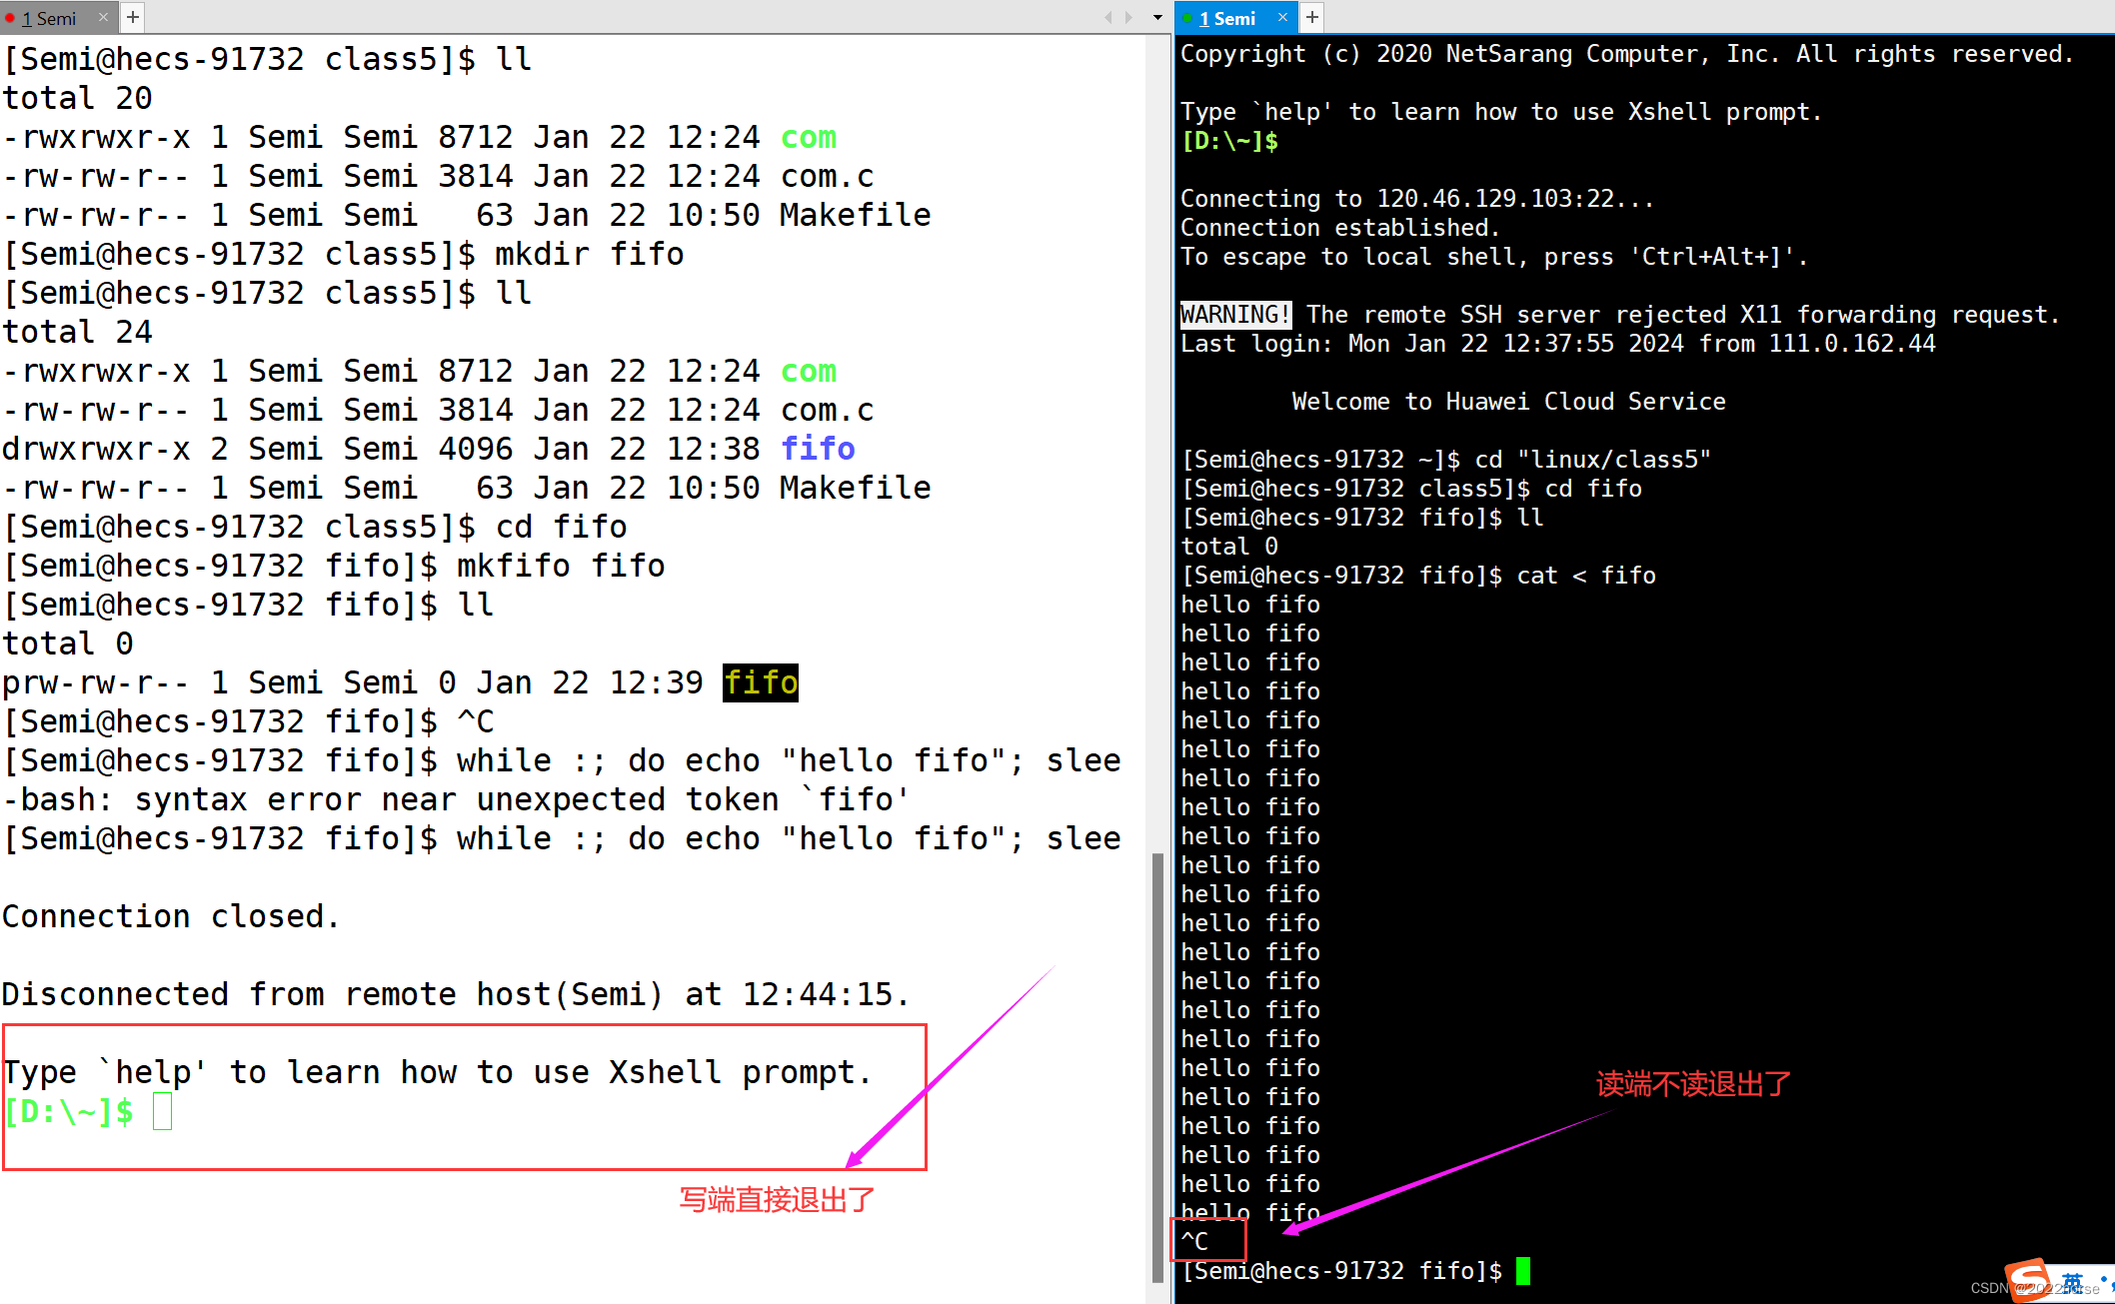
Task: Click 'Connecting to 120.46.129.103:22...' line
Action: click(1417, 199)
